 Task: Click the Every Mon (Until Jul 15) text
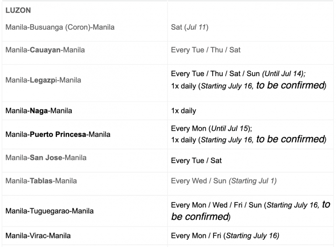(212, 129)
